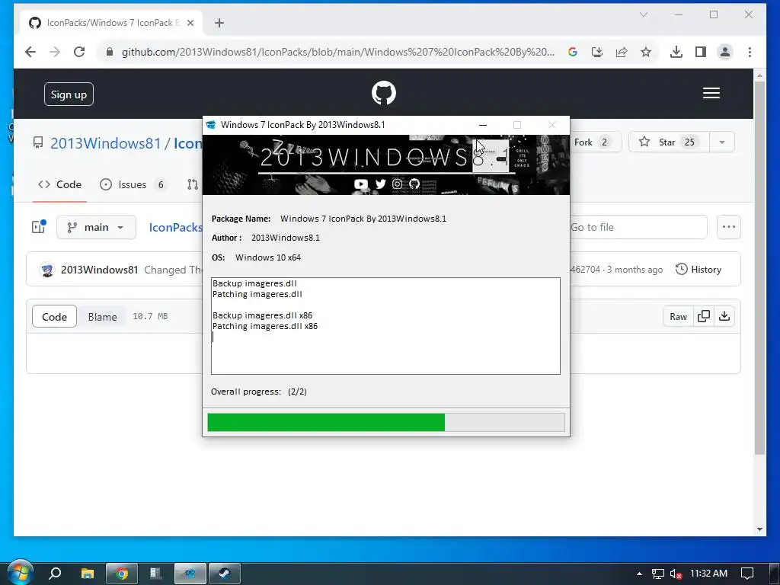Open a new Chrome tab
Viewport: 780px width, 585px height.
219,23
